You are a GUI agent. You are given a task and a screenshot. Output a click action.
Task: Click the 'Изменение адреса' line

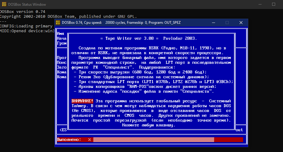click(144, 92)
